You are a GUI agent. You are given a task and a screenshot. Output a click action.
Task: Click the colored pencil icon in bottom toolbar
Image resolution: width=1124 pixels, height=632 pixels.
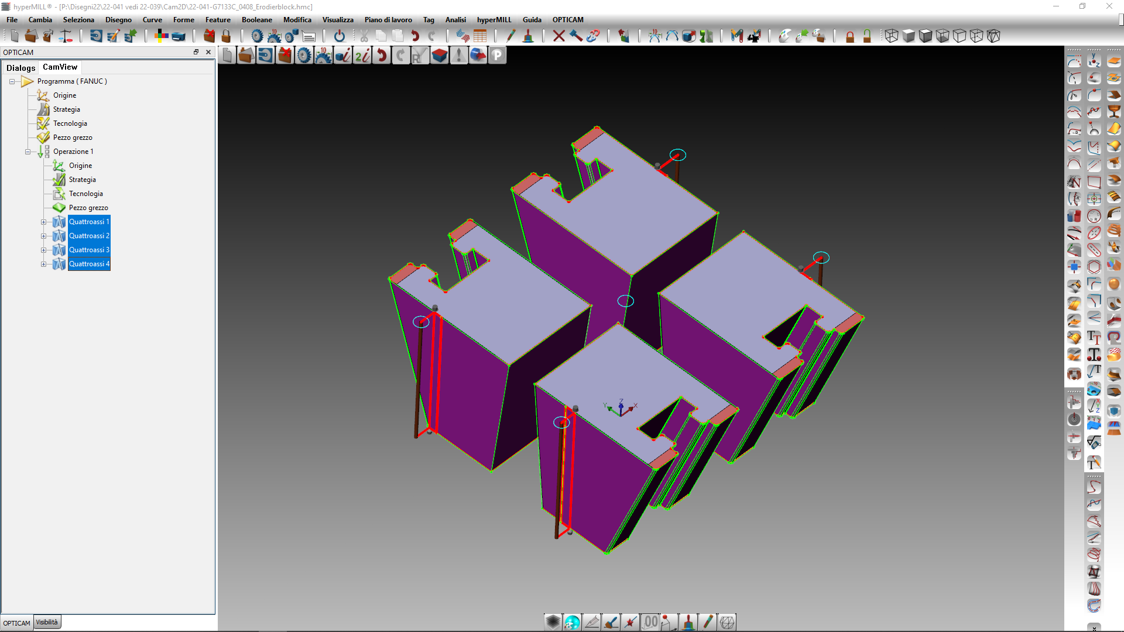(x=708, y=622)
